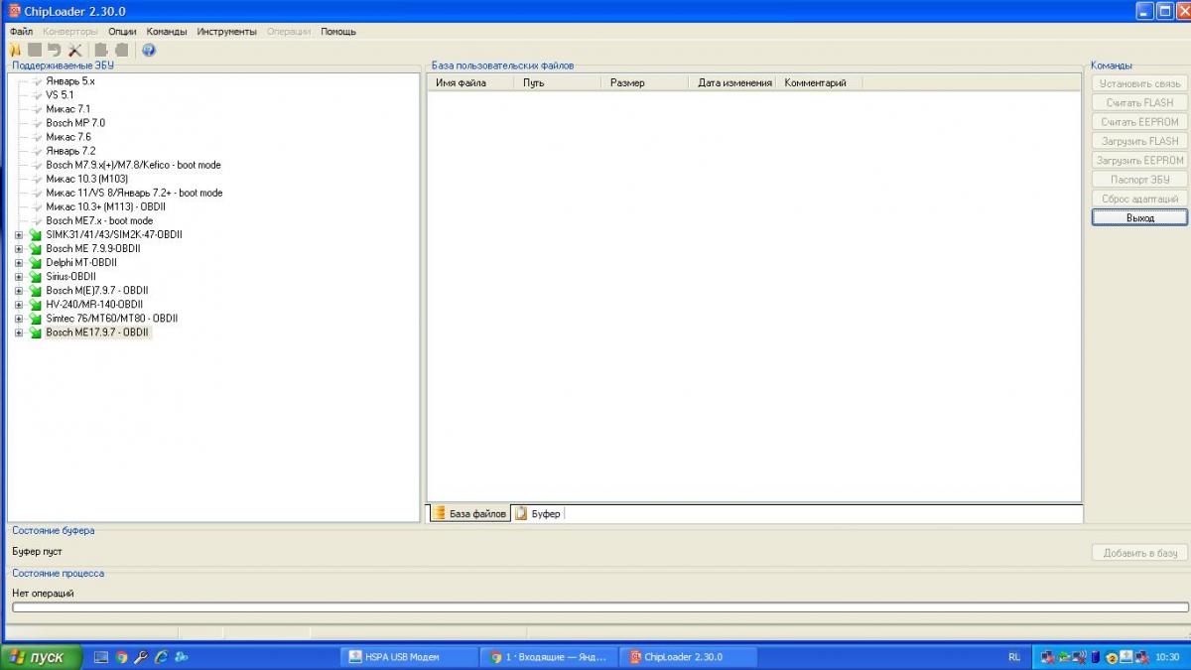This screenshot has height=670, width=1191.
Task: Show desktop via quick launch icon
Action: pos(101,657)
